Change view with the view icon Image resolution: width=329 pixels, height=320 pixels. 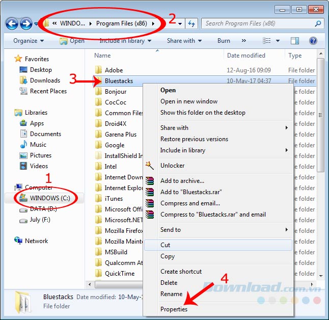[267, 41]
